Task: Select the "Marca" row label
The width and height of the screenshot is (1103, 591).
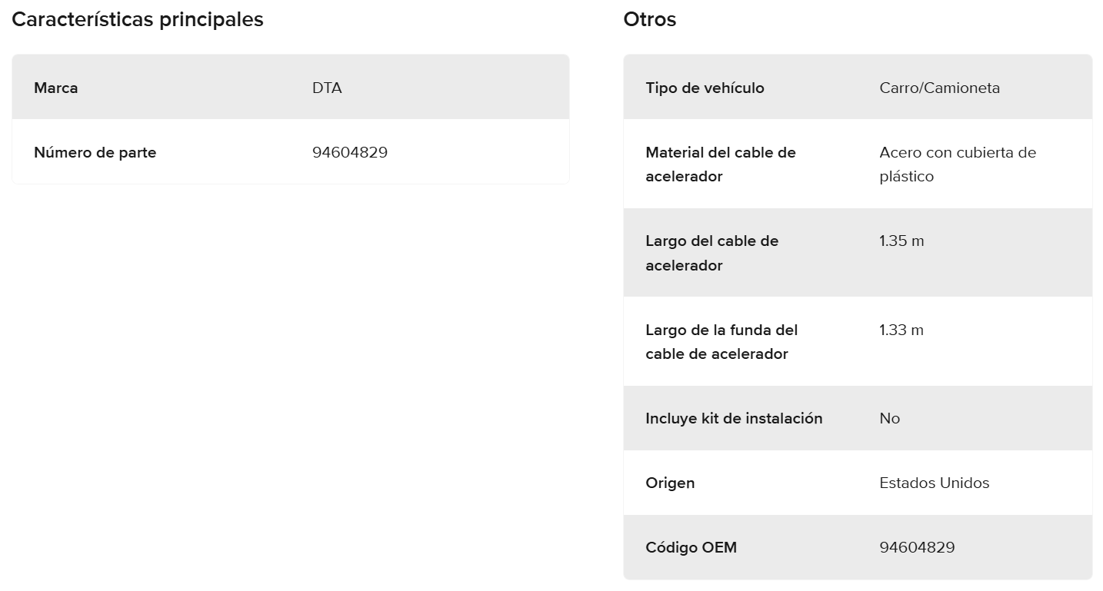Action: 56,88
